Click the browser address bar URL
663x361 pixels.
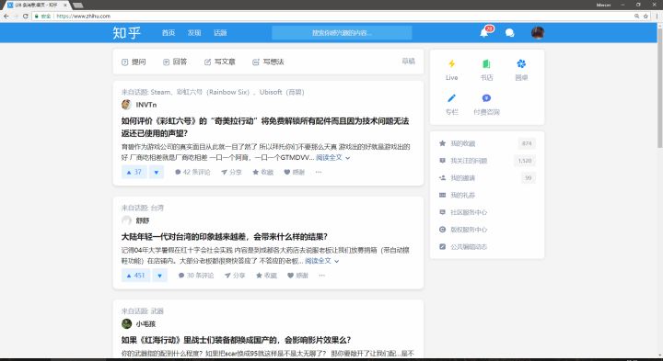click(x=83, y=16)
